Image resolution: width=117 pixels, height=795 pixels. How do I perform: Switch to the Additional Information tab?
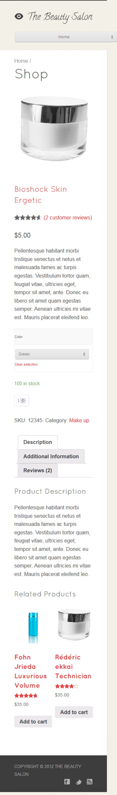click(51, 456)
